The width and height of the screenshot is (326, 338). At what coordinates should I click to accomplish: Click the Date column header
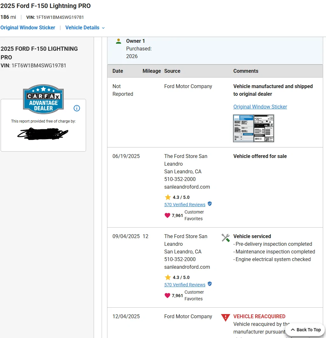[x=118, y=71]
